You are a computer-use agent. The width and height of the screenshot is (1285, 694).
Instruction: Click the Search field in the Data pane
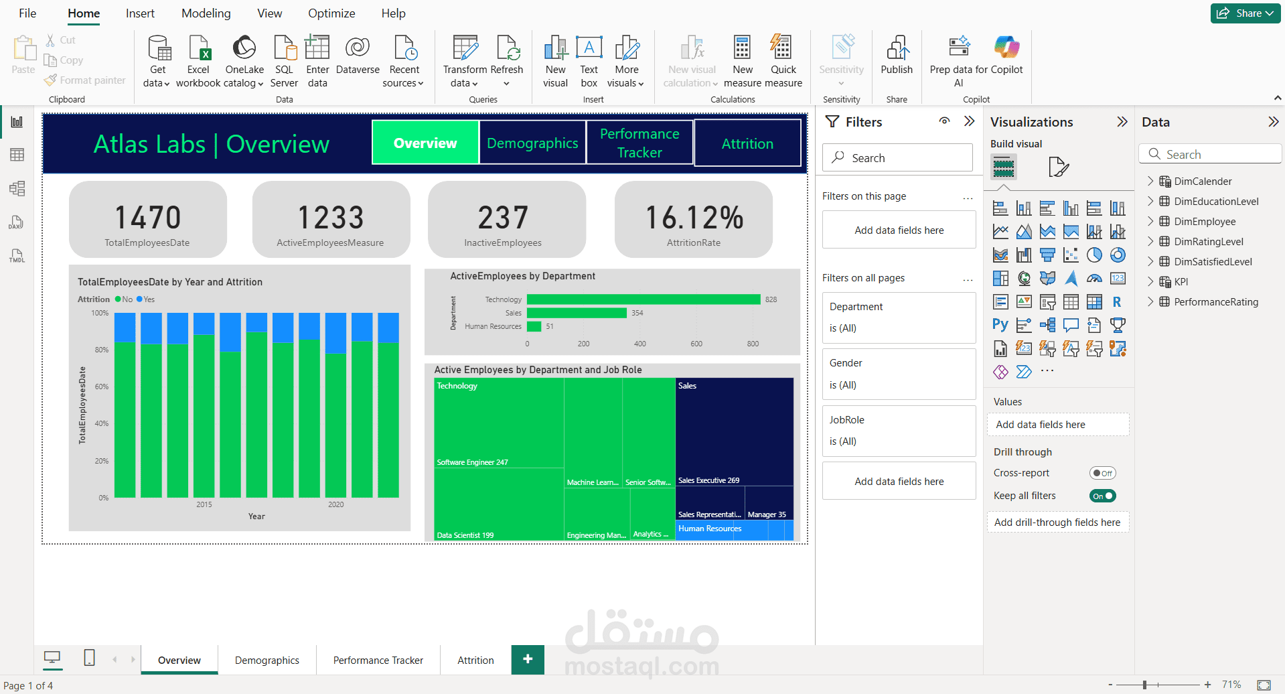pyautogui.click(x=1210, y=153)
